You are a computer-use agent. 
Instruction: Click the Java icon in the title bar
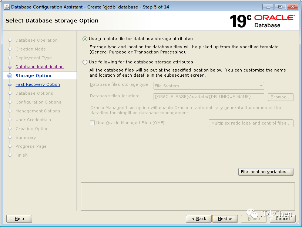tap(7, 7)
